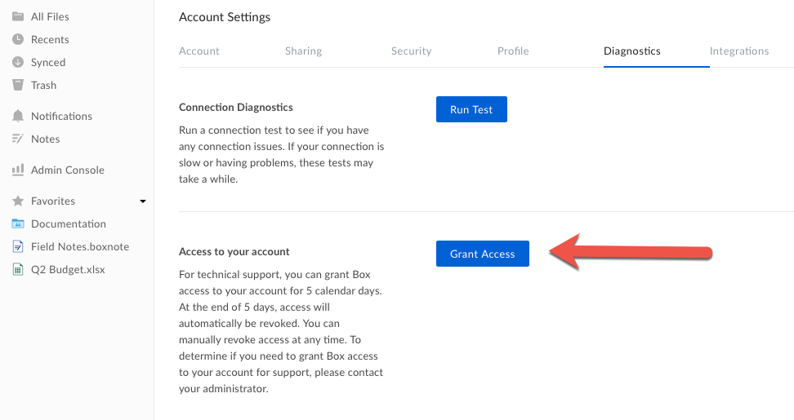
Task: Open the Documentation shared folder icon
Action: click(x=18, y=223)
